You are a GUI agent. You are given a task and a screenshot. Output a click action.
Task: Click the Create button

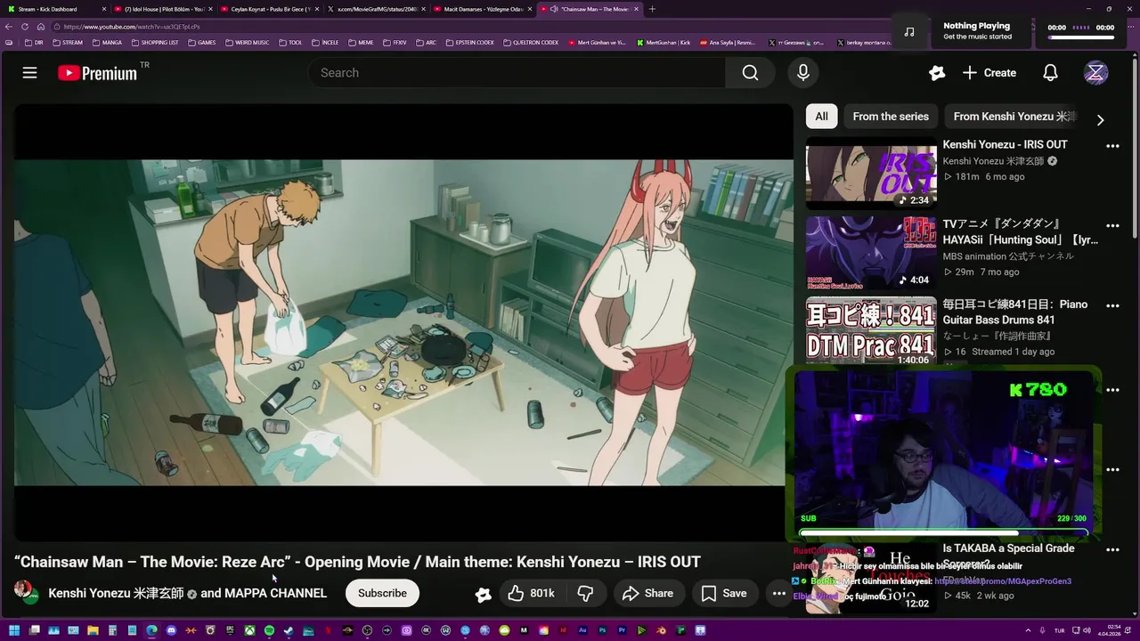[989, 73]
